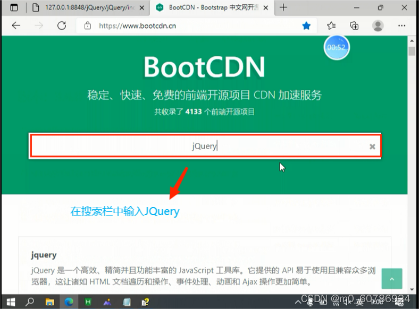Image resolution: width=419 pixels, height=309 pixels.
Task: Open the help question-mark taskbar app
Action: coord(145,302)
